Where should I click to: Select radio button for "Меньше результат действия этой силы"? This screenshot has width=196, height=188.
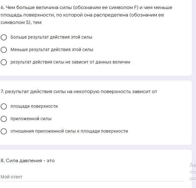4,50
